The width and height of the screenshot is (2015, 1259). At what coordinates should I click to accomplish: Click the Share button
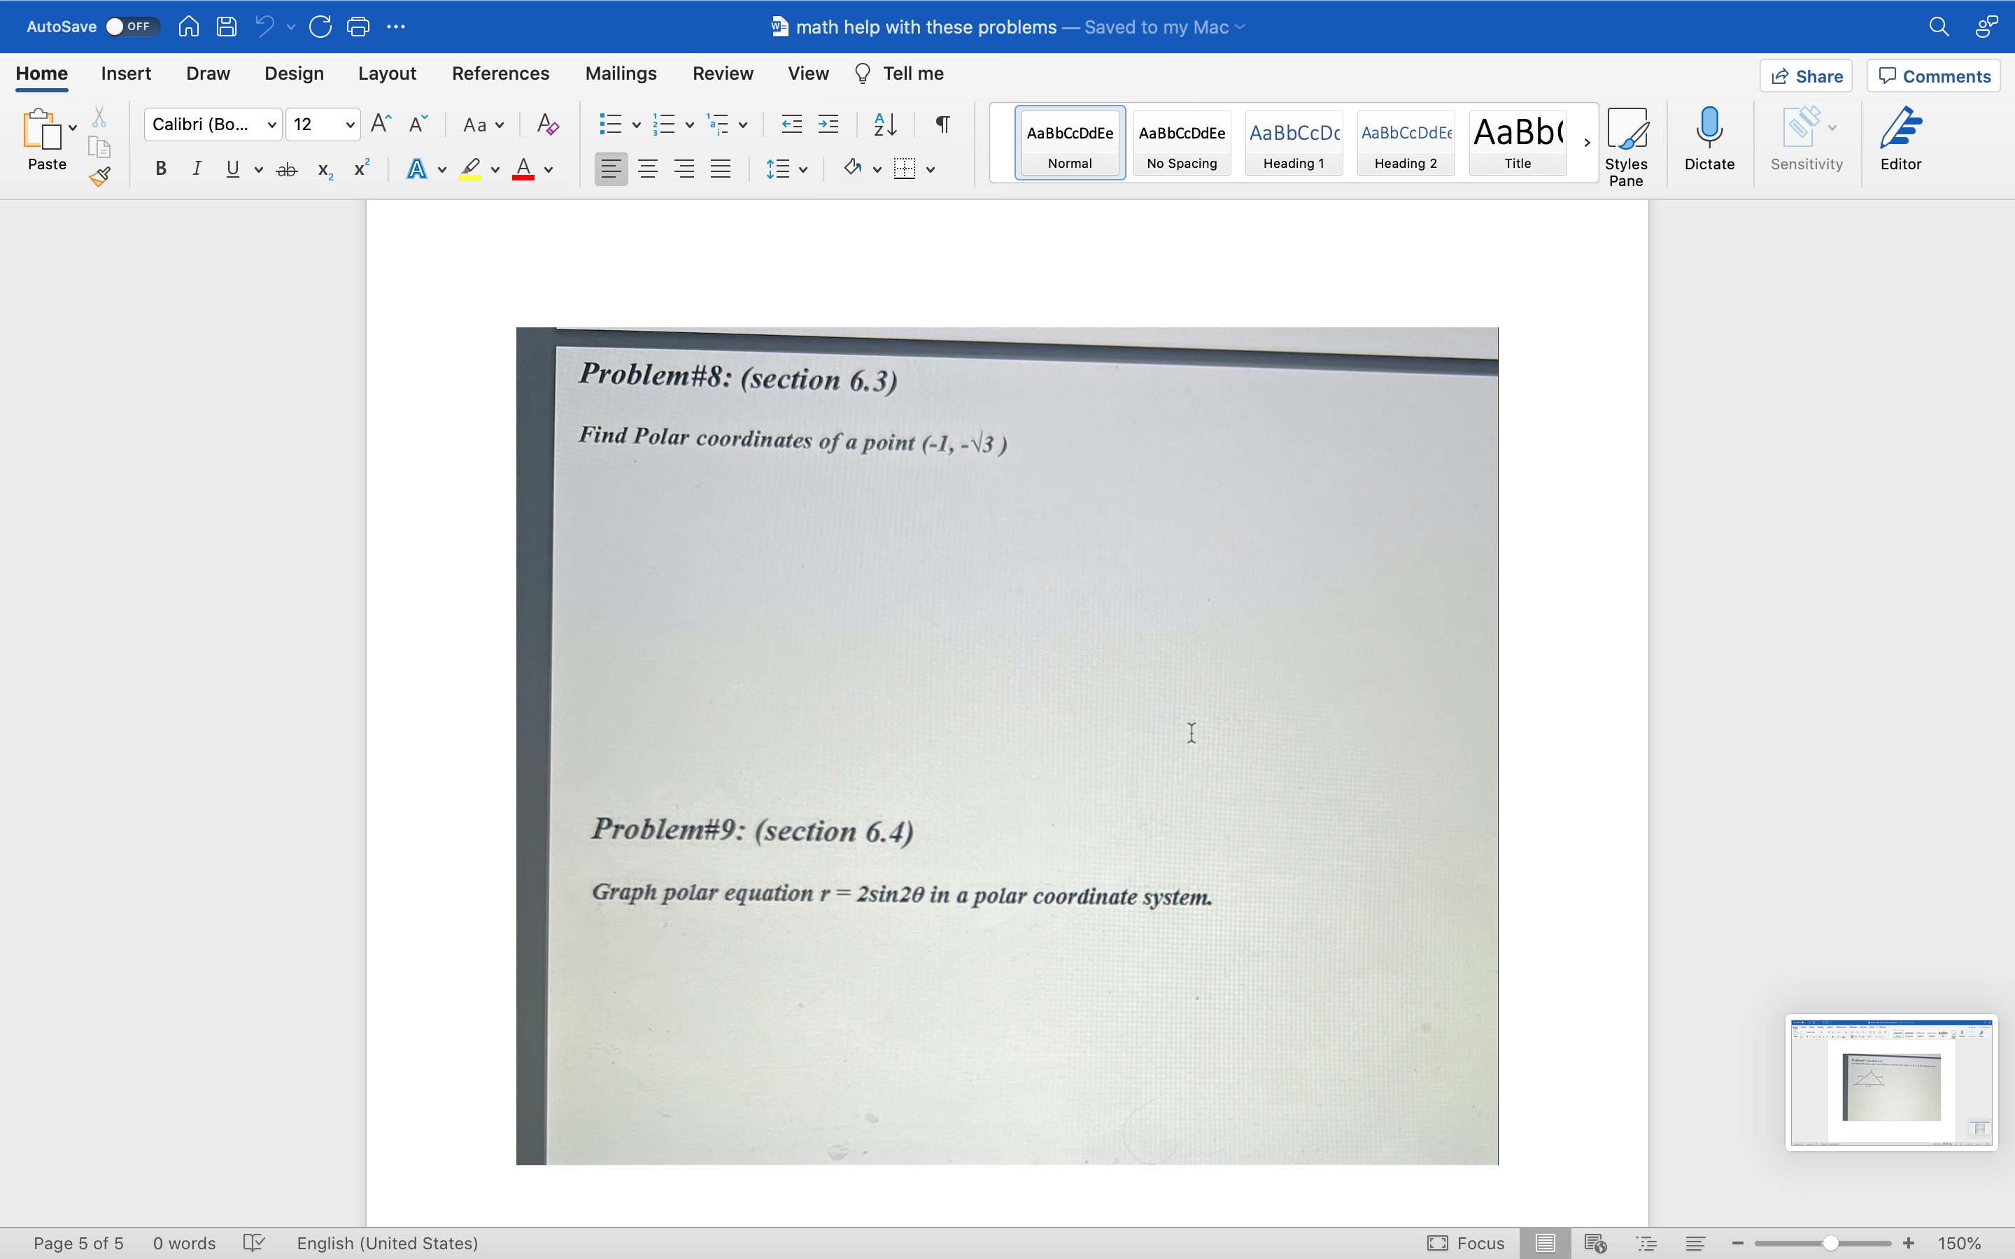click(x=1806, y=76)
